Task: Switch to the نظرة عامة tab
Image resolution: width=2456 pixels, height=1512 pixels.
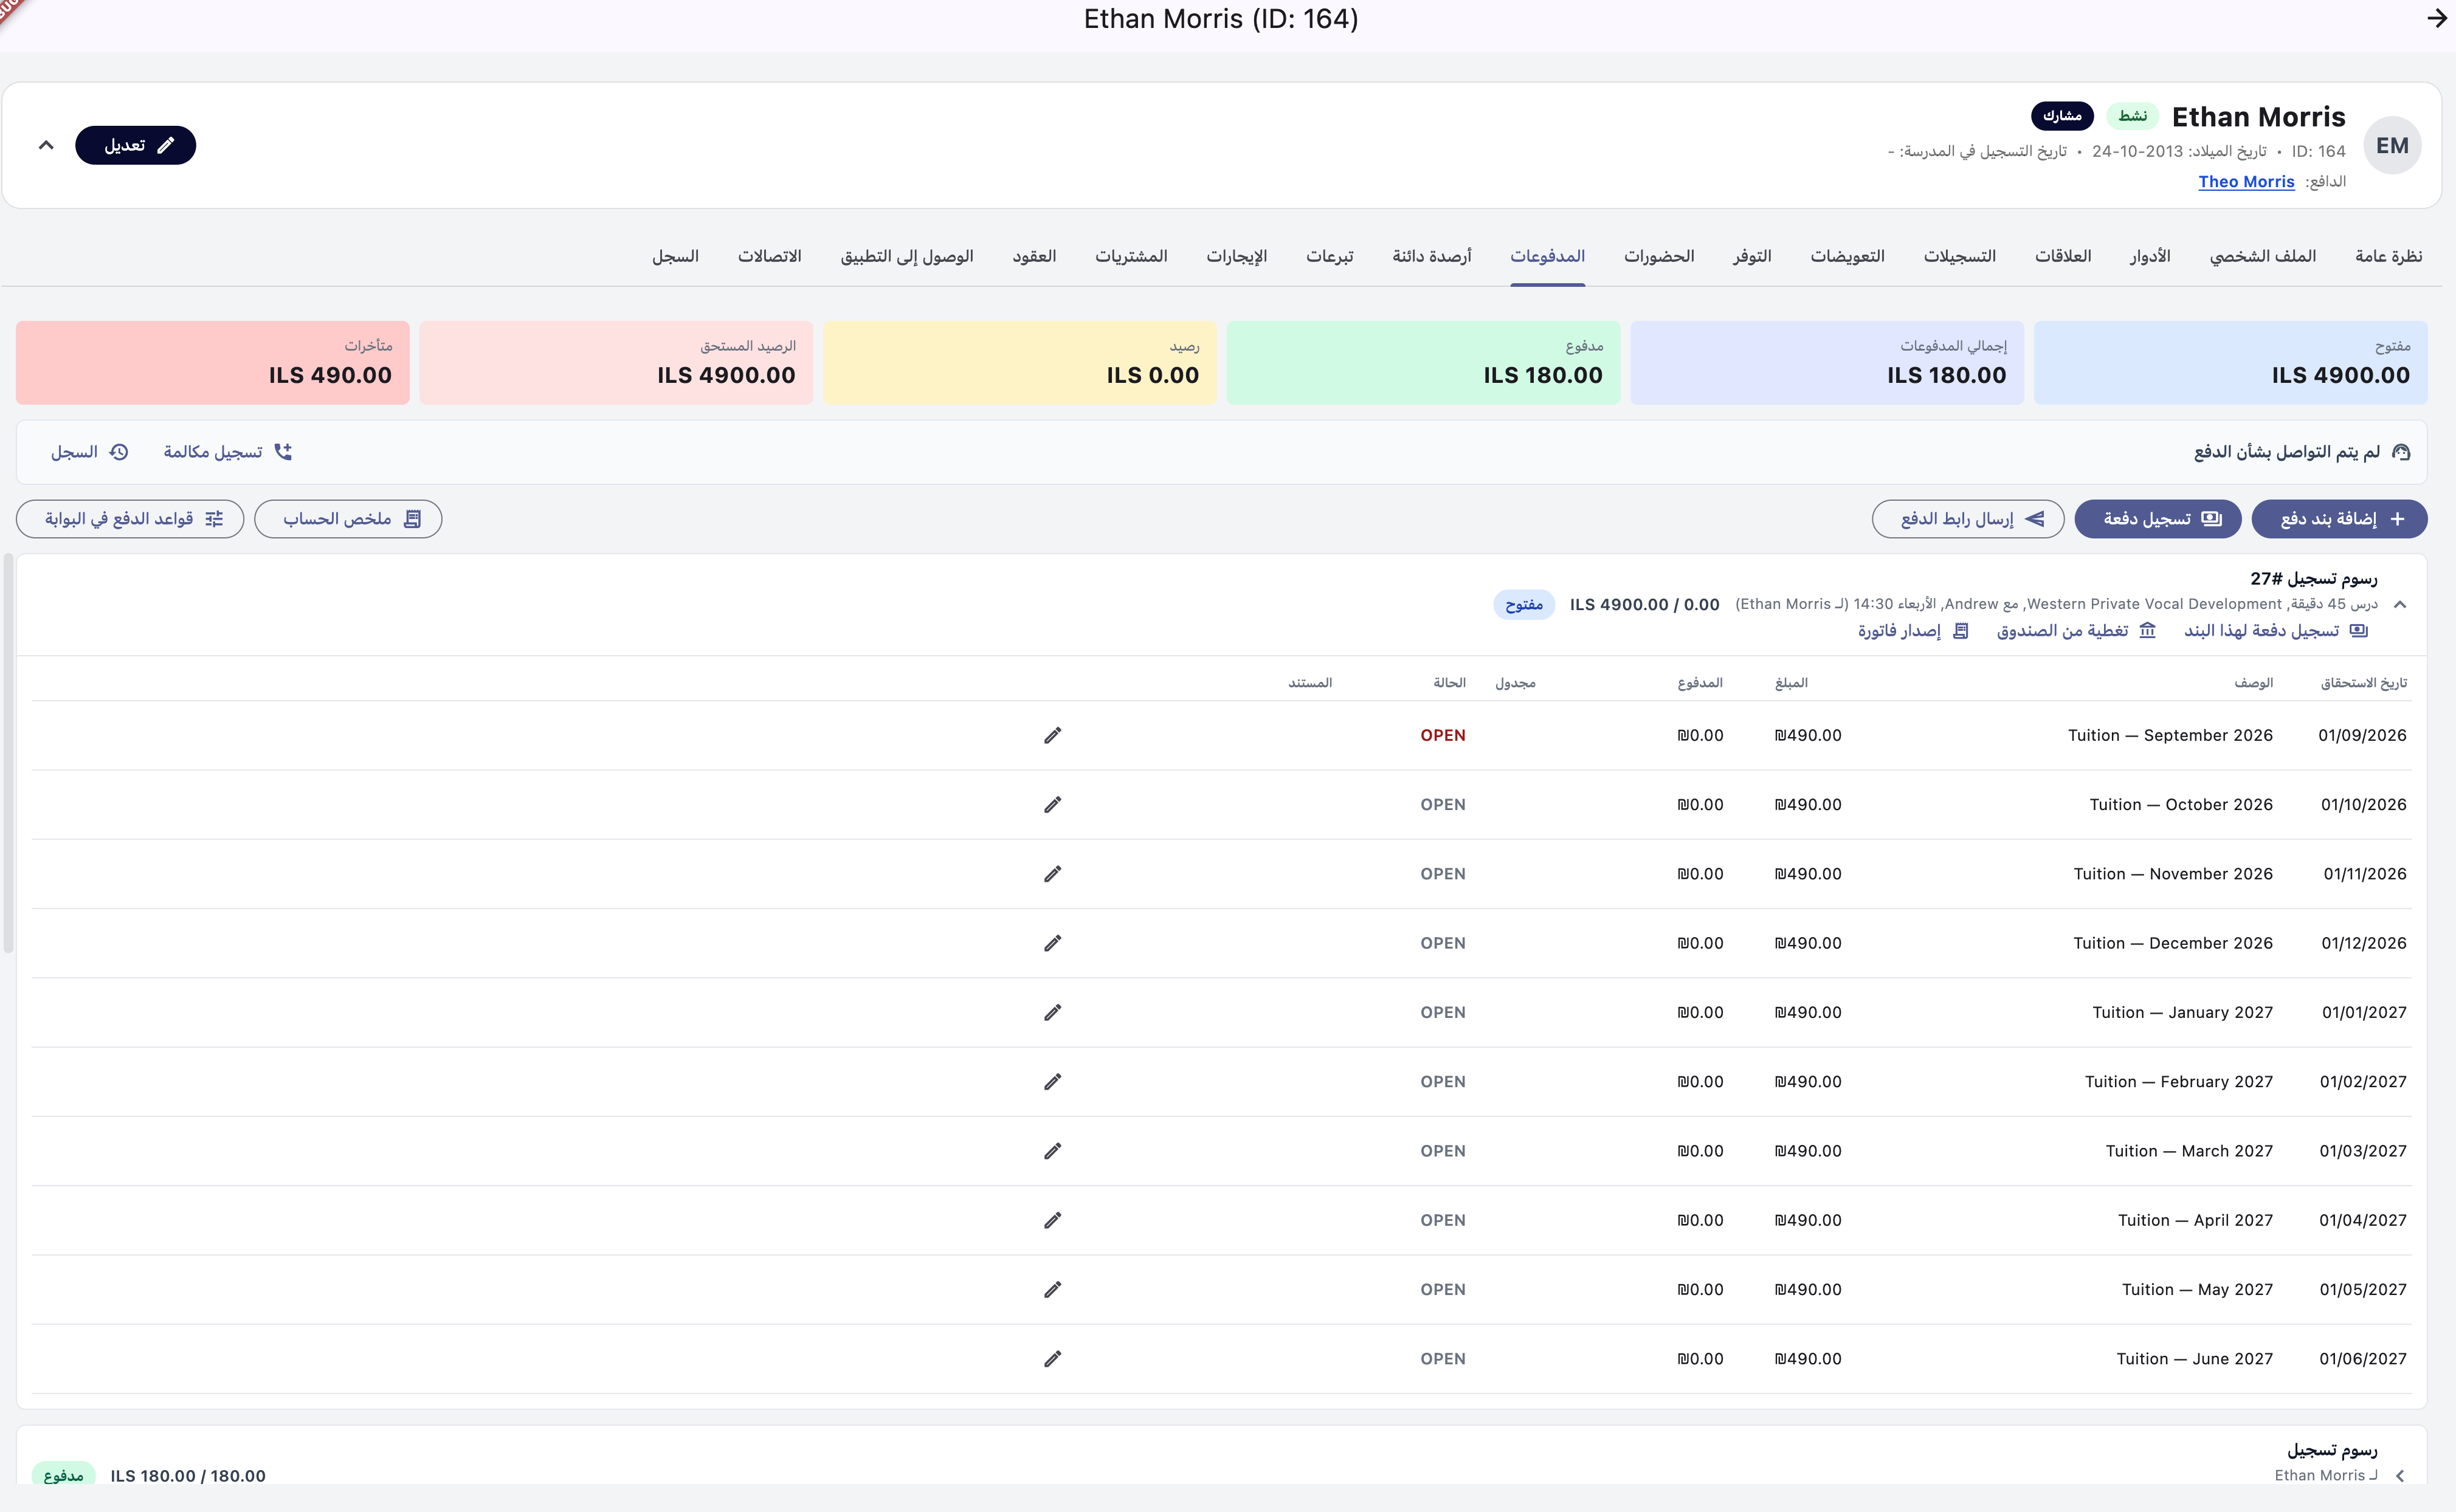Action: [x=2388, y=256]
